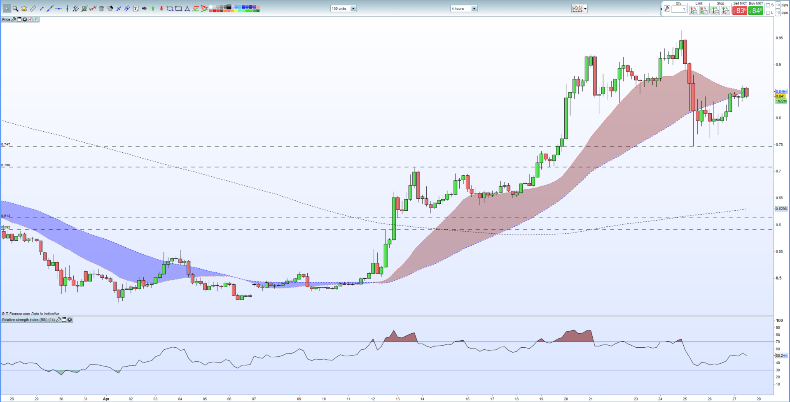Select the triangle drawing tool

pyautogui.click(x=187, y=9)
